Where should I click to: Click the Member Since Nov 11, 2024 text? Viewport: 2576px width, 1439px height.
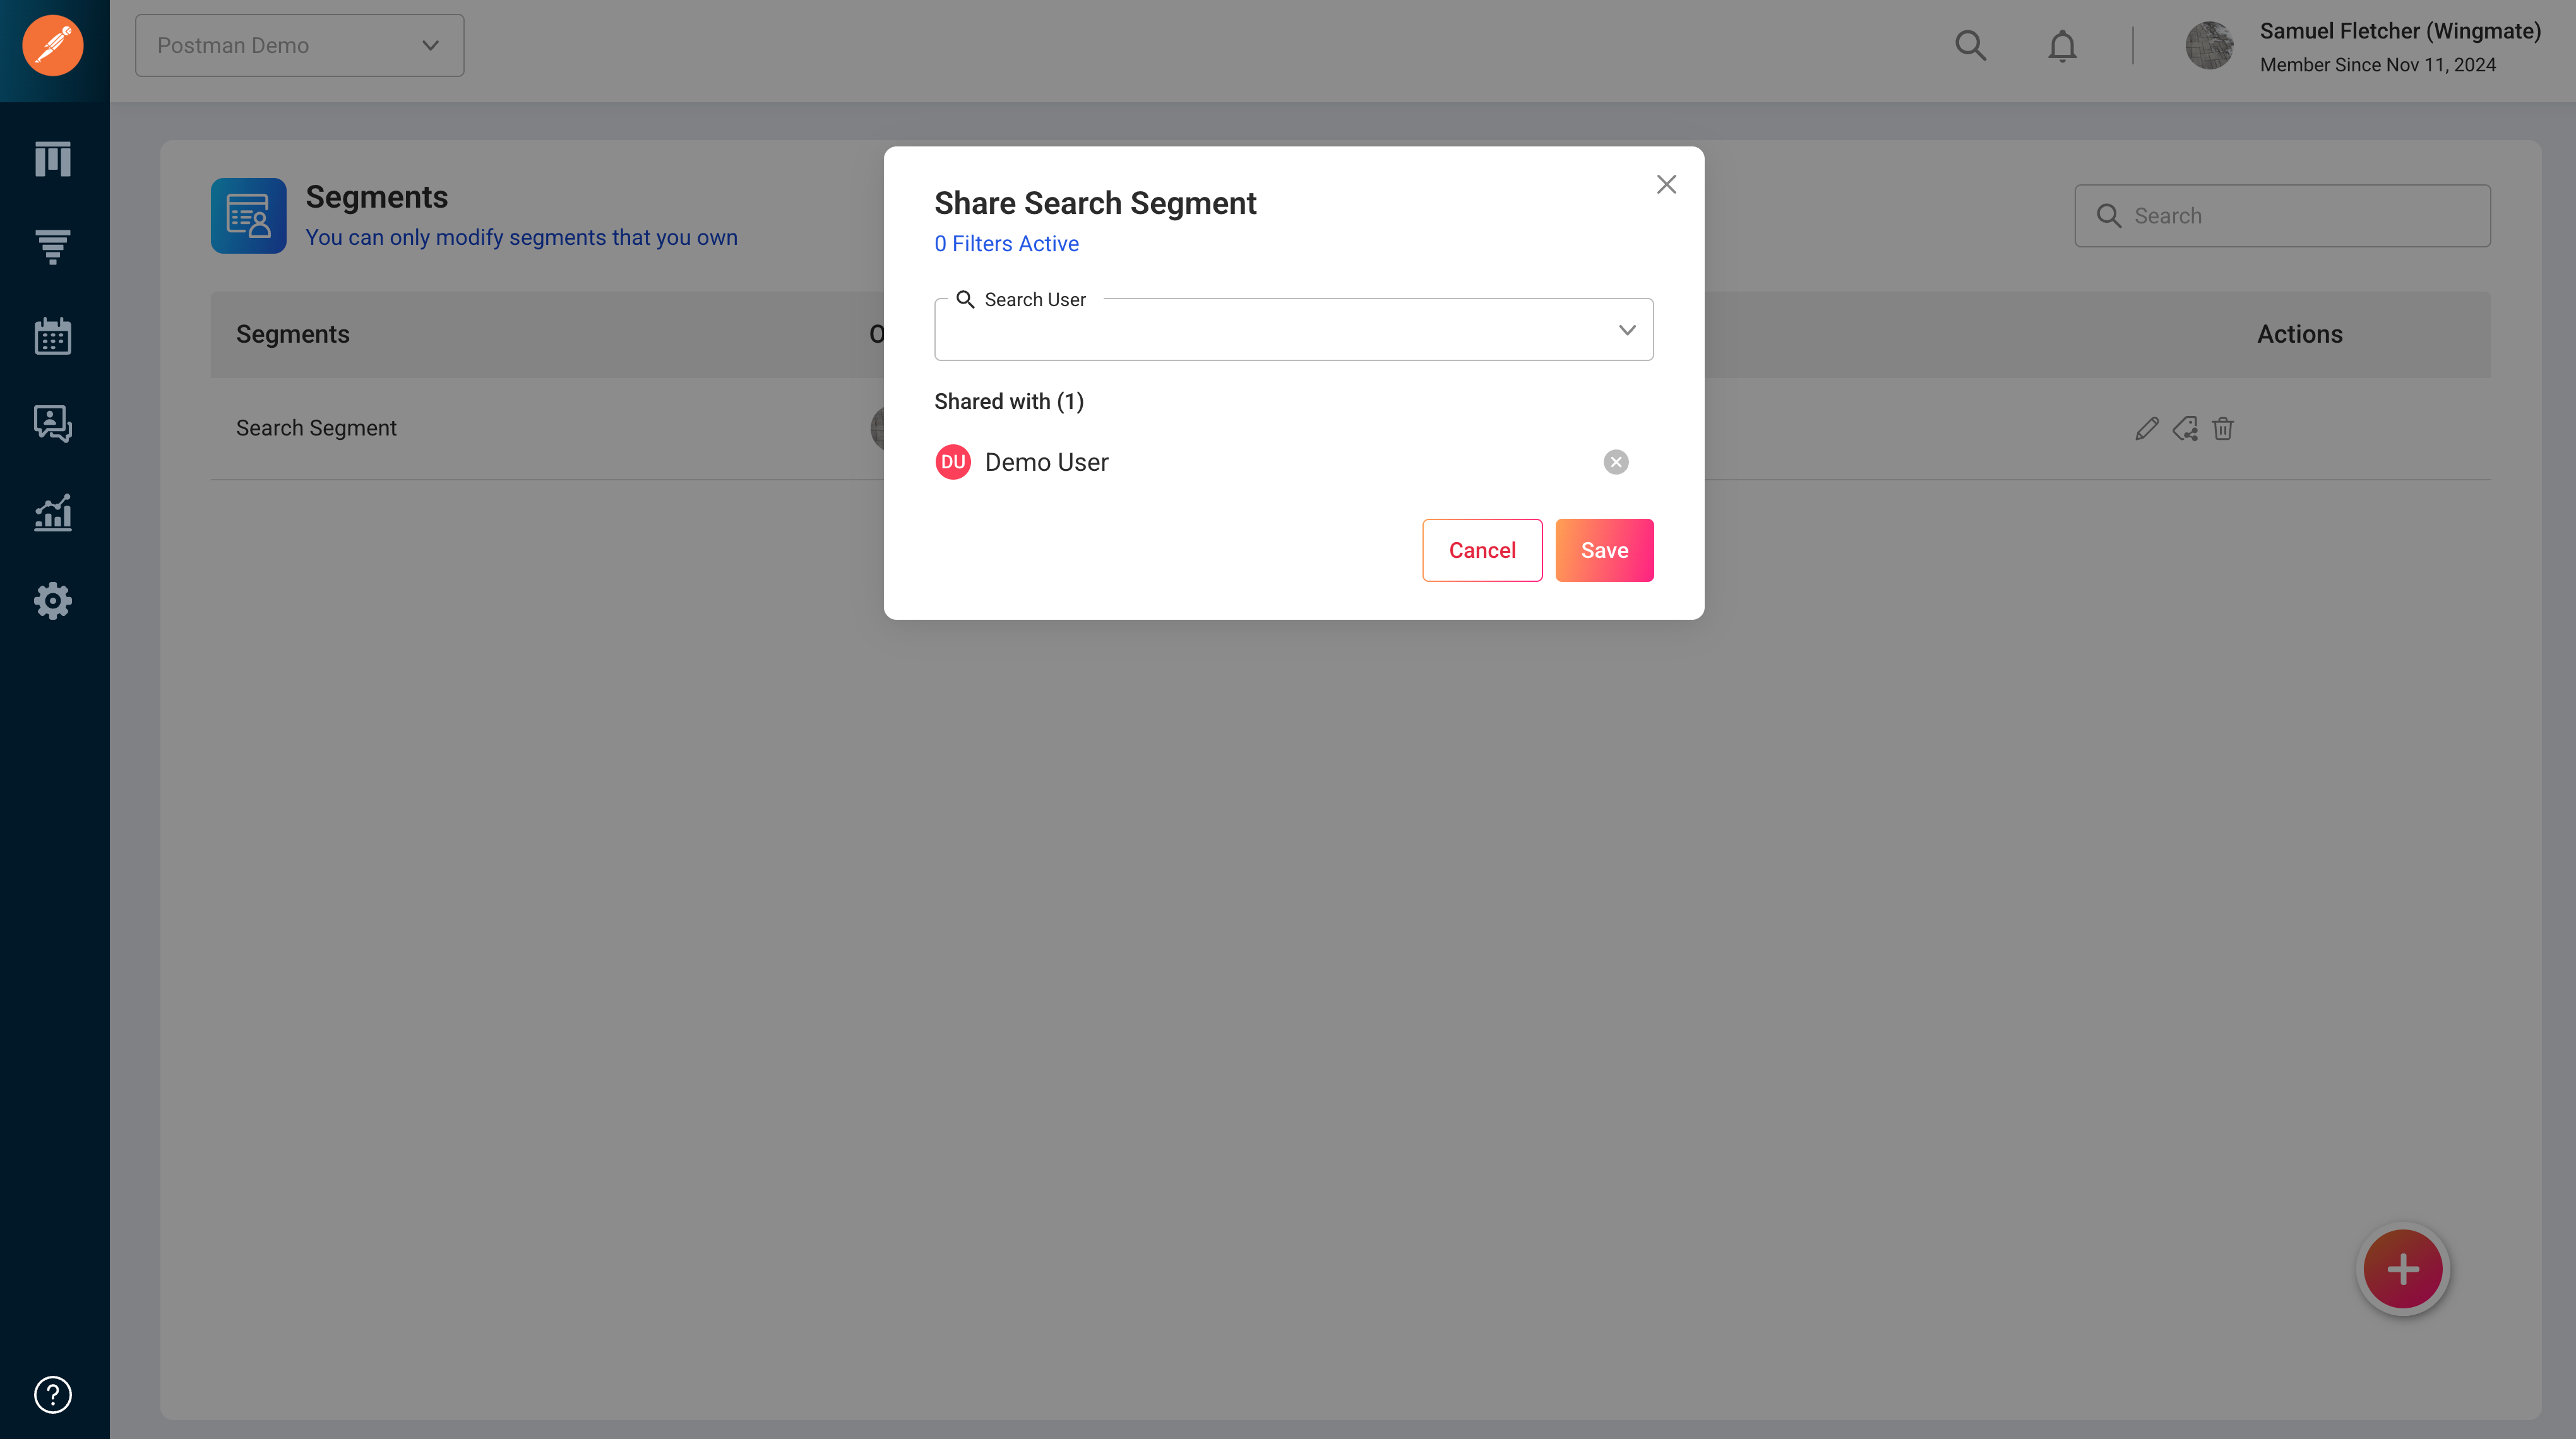pyautogui.click(x=2378, y=65)
